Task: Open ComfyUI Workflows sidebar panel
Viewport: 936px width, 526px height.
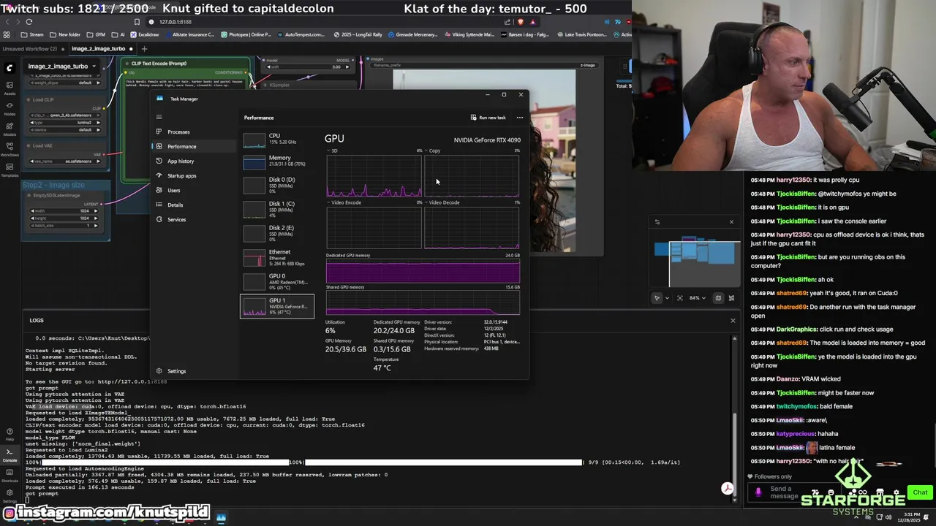Action: [10, 149]
